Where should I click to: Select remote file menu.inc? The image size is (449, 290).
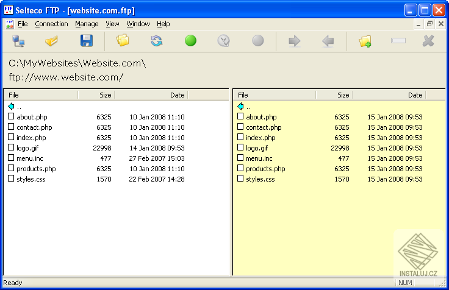pos(259,158)
